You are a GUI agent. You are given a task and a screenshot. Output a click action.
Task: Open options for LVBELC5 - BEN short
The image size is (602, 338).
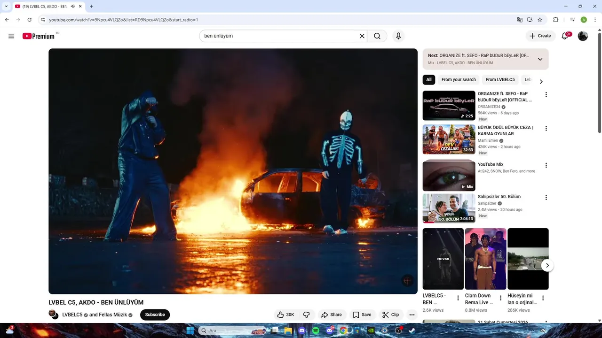458,298
